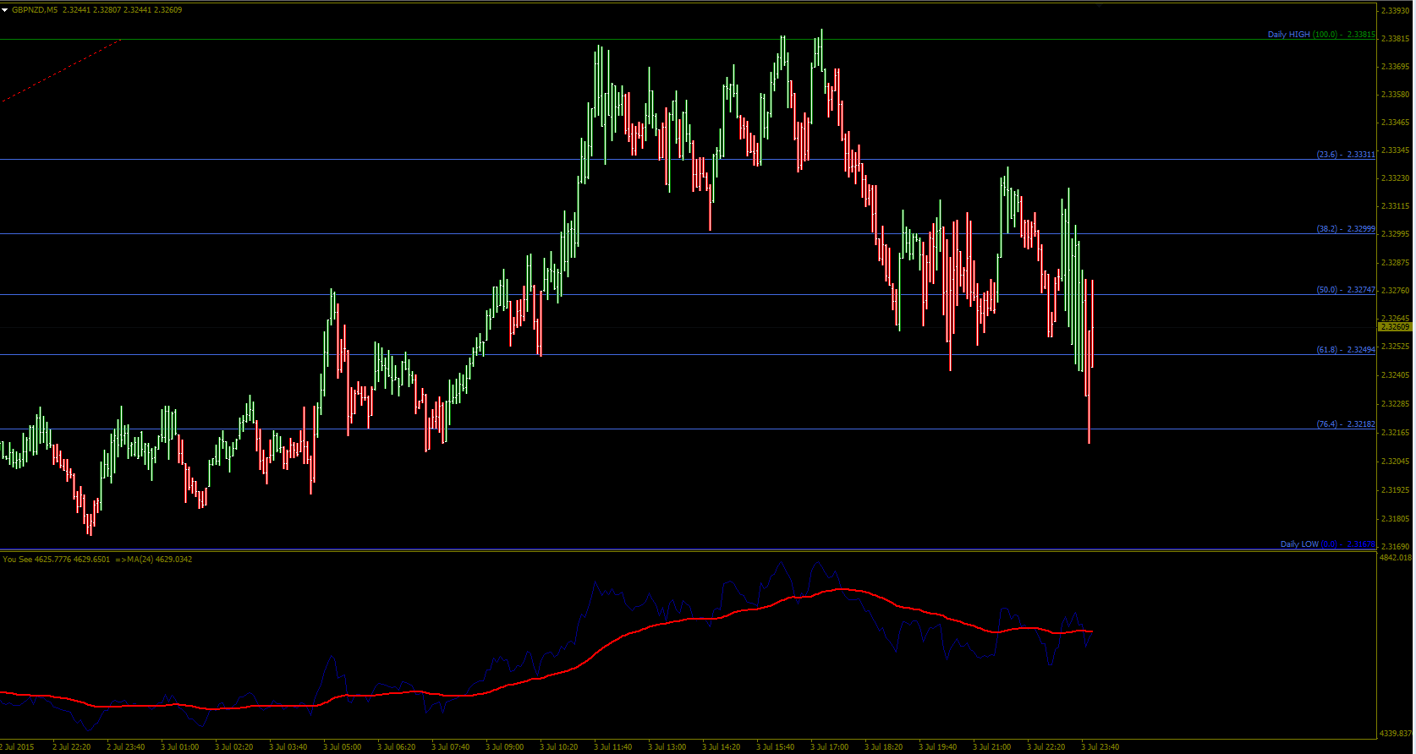
Task: Click the (50.0) - 2.32747 Fibonacci label
Action: (1346, 290)
